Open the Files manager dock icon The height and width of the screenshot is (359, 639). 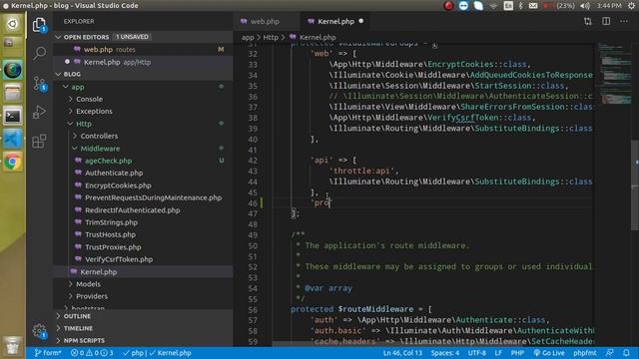pyautogui.click(x=13, y=93)
